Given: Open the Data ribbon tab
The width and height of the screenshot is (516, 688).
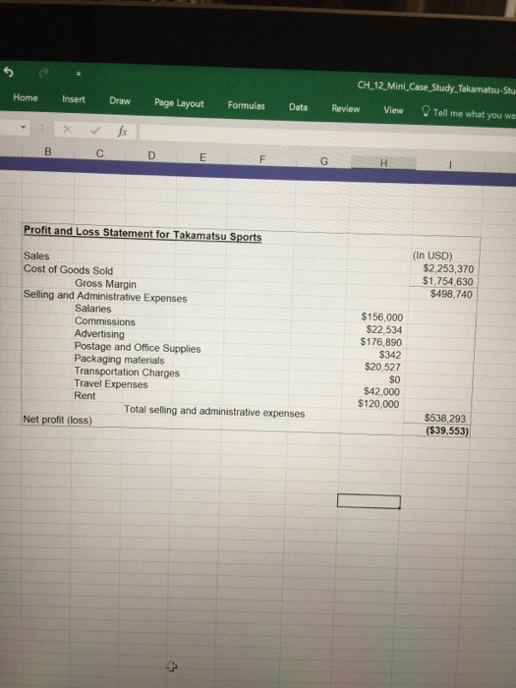Looking at the screenshot, I should [x=298, y=107].
